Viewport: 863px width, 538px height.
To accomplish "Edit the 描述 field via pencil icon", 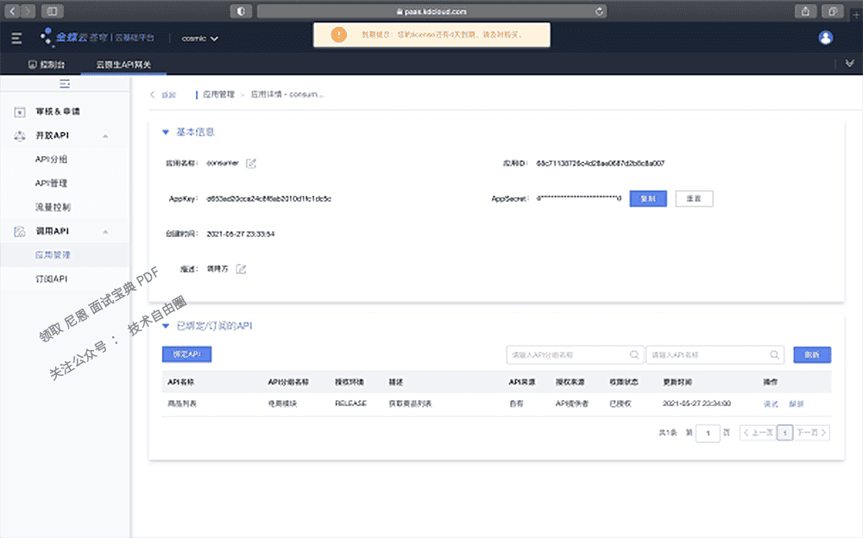I will (239, 268).
